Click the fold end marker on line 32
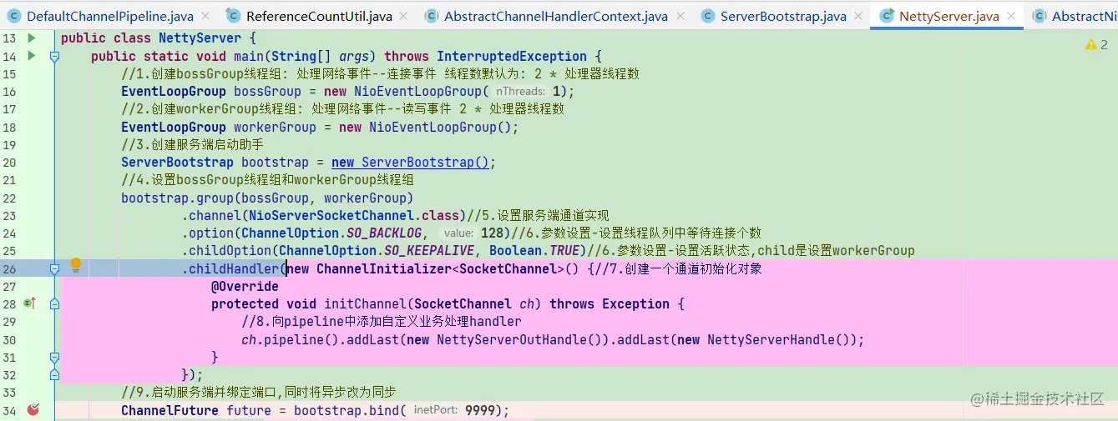The width and height of the screenshot is (1118, 421). coord(54,374)
